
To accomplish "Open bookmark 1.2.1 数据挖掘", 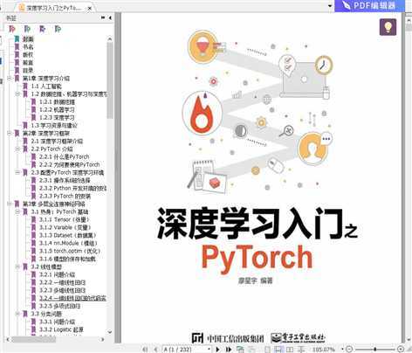I will point(57,102).
